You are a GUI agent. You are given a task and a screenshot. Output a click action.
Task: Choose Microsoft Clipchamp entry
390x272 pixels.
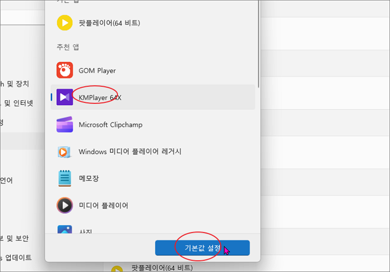click(x=153, y=124)
